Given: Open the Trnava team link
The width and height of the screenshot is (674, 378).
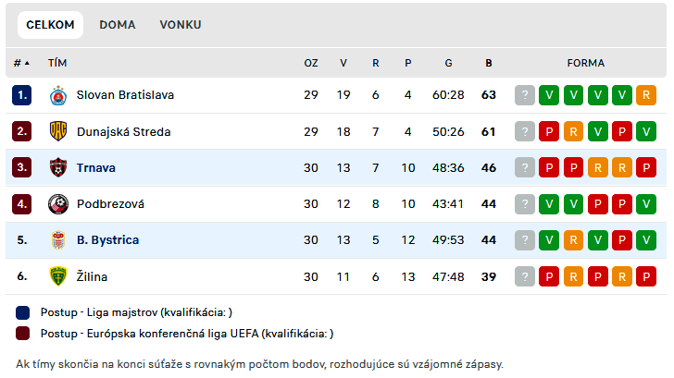Looking at the screenshot, I should click(x=96, y=168).
